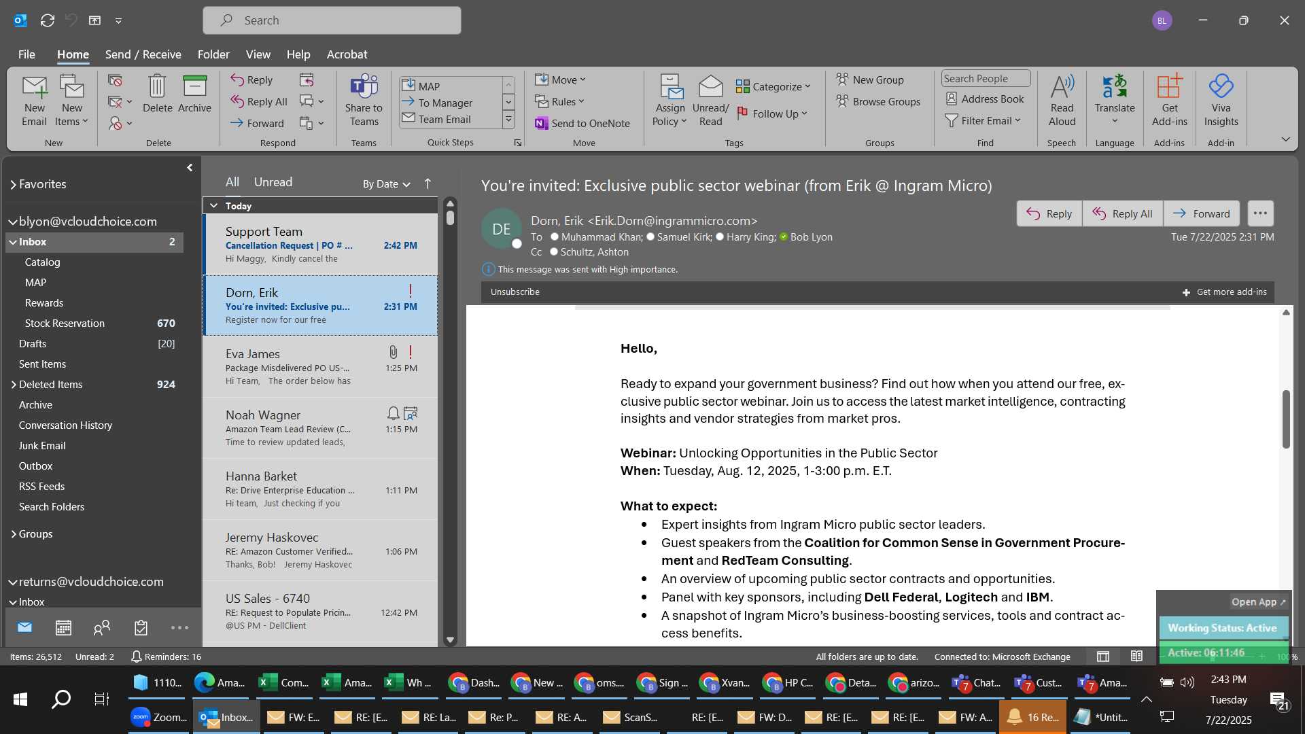This screenshot has height=734, width=1305.
Task: Click Reply All in reading pane
Action: point(1122,213)
